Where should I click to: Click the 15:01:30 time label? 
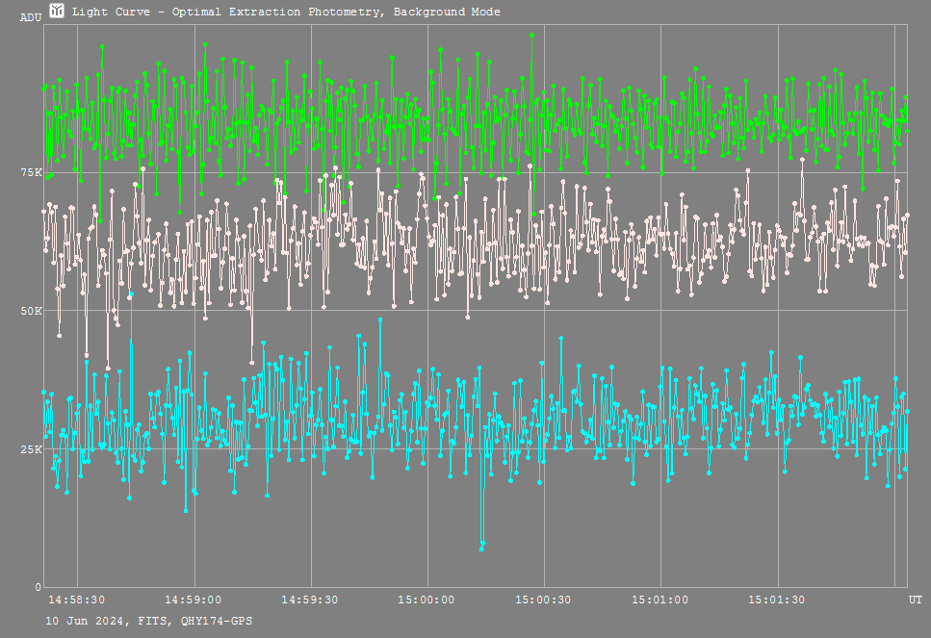[776, 600]
